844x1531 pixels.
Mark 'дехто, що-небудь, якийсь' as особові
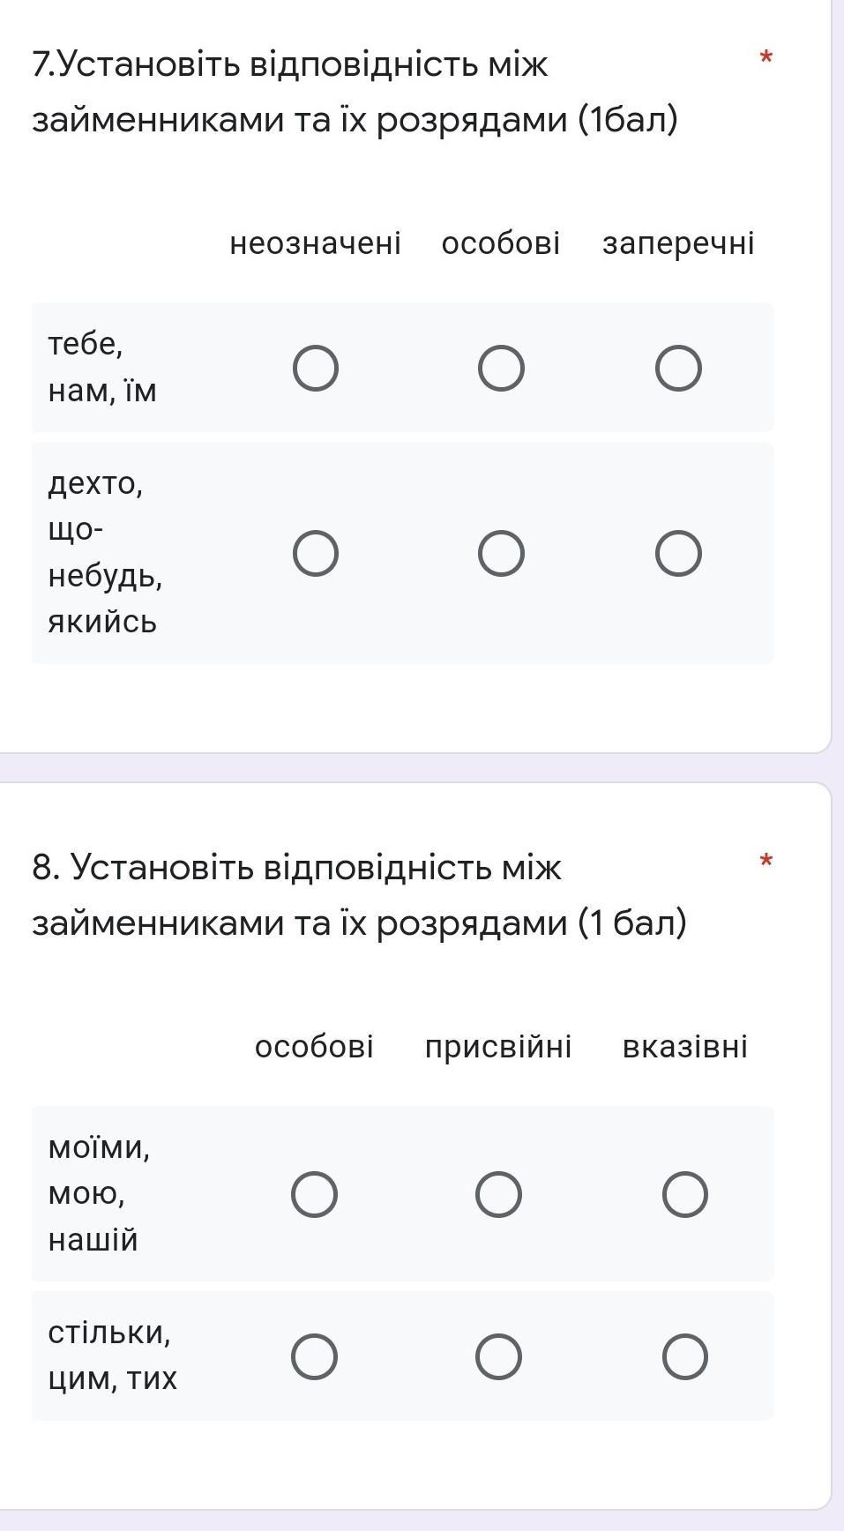[x=501, y=554]
